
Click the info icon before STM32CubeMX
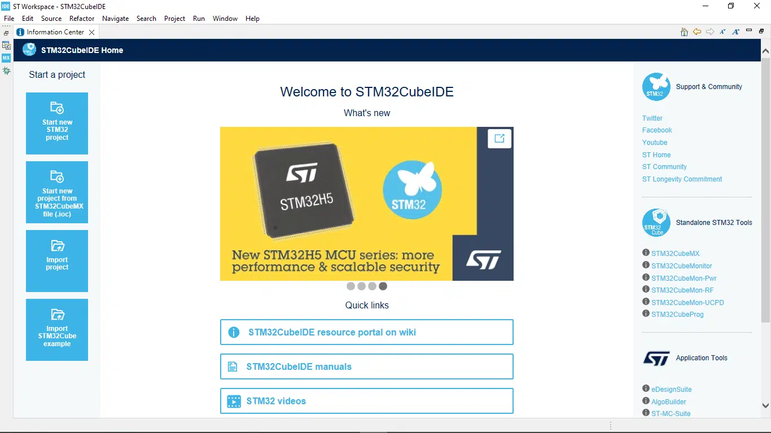[646, 253]
